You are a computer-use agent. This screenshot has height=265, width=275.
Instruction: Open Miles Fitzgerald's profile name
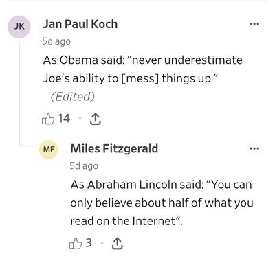[114, 148]
